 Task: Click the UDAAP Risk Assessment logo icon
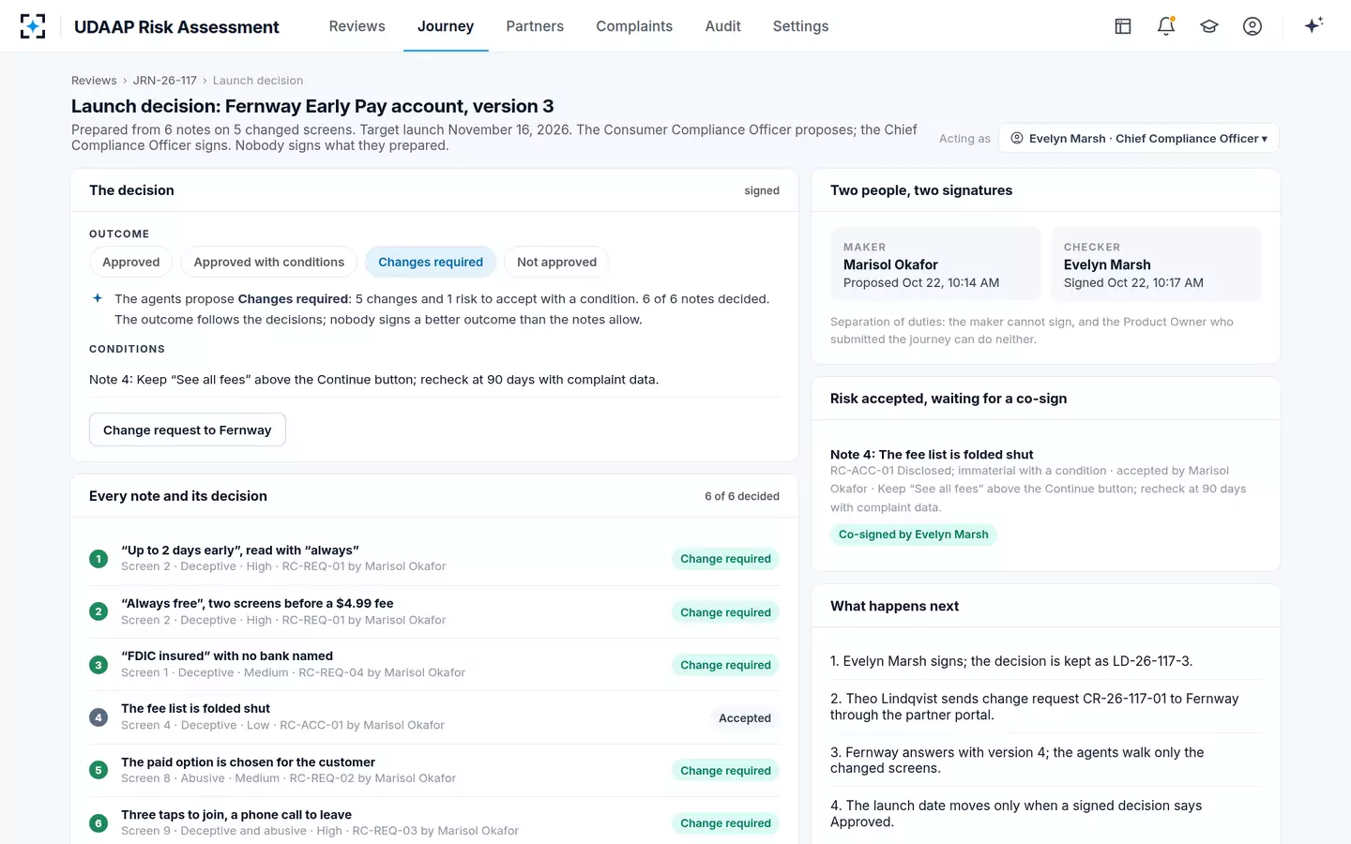click(x=33, y=26)
